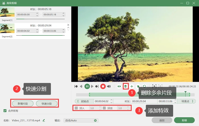Stop the video with the red stop button
This screenshot has width=199, height=126.
pos(103,86)
